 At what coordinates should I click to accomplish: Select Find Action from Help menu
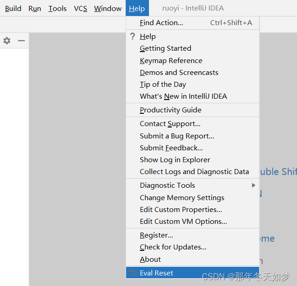coord(161,23)
